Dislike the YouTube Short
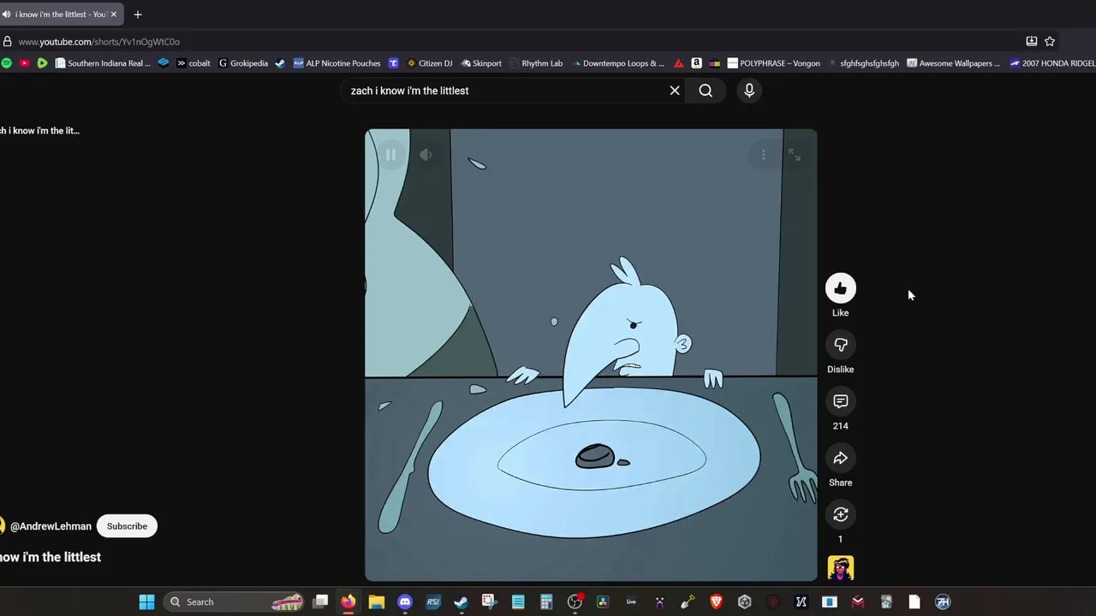 pos(840,345)
